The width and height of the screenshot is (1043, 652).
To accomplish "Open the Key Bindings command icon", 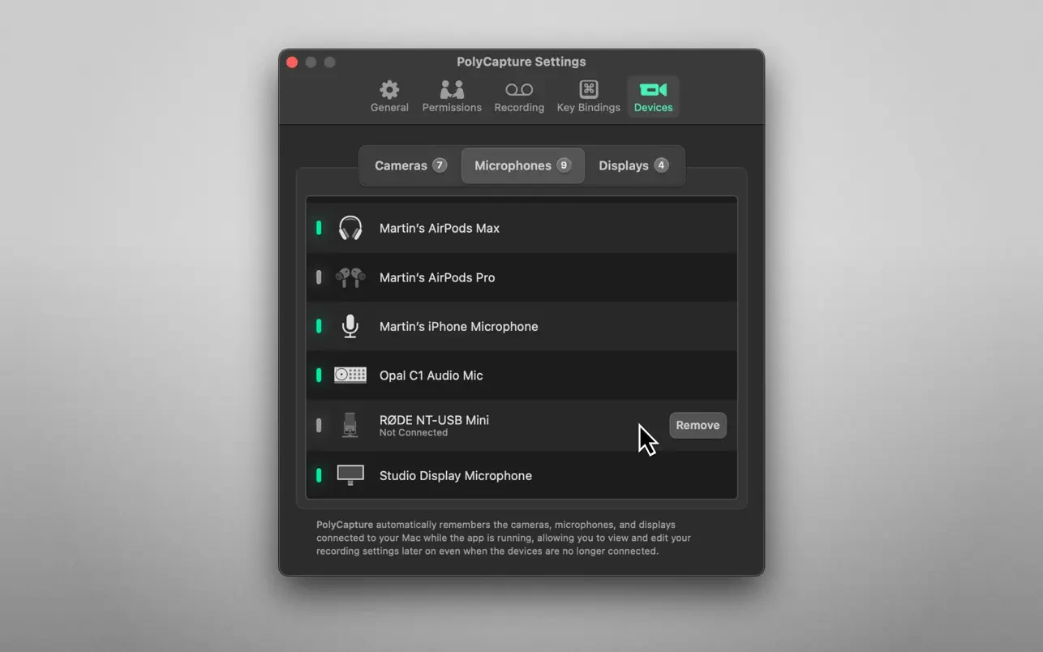I will click(x=588, y=89).
